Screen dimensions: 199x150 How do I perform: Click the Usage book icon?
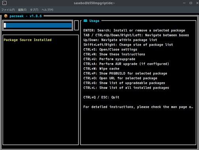pyautogui.click(x=85, y=21)
